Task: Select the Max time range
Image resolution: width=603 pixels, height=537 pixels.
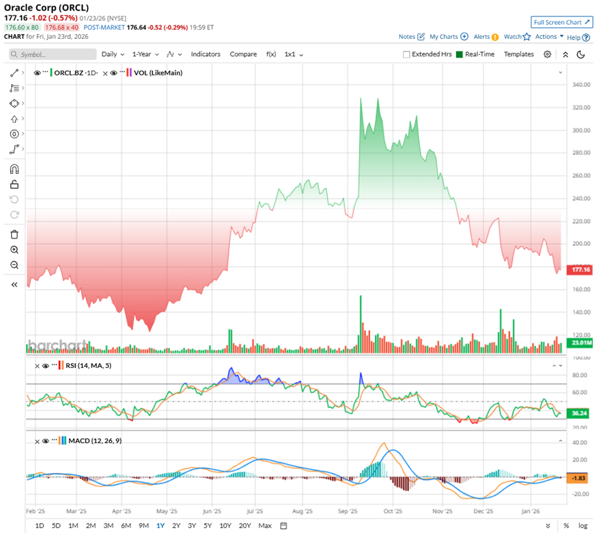Action: coord(265,526)
